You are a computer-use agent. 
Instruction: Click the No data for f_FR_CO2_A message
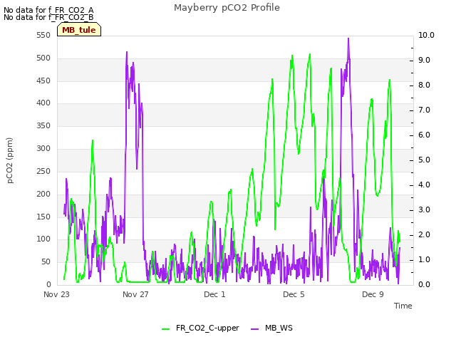pyautogui.click(x=48, y=10)
